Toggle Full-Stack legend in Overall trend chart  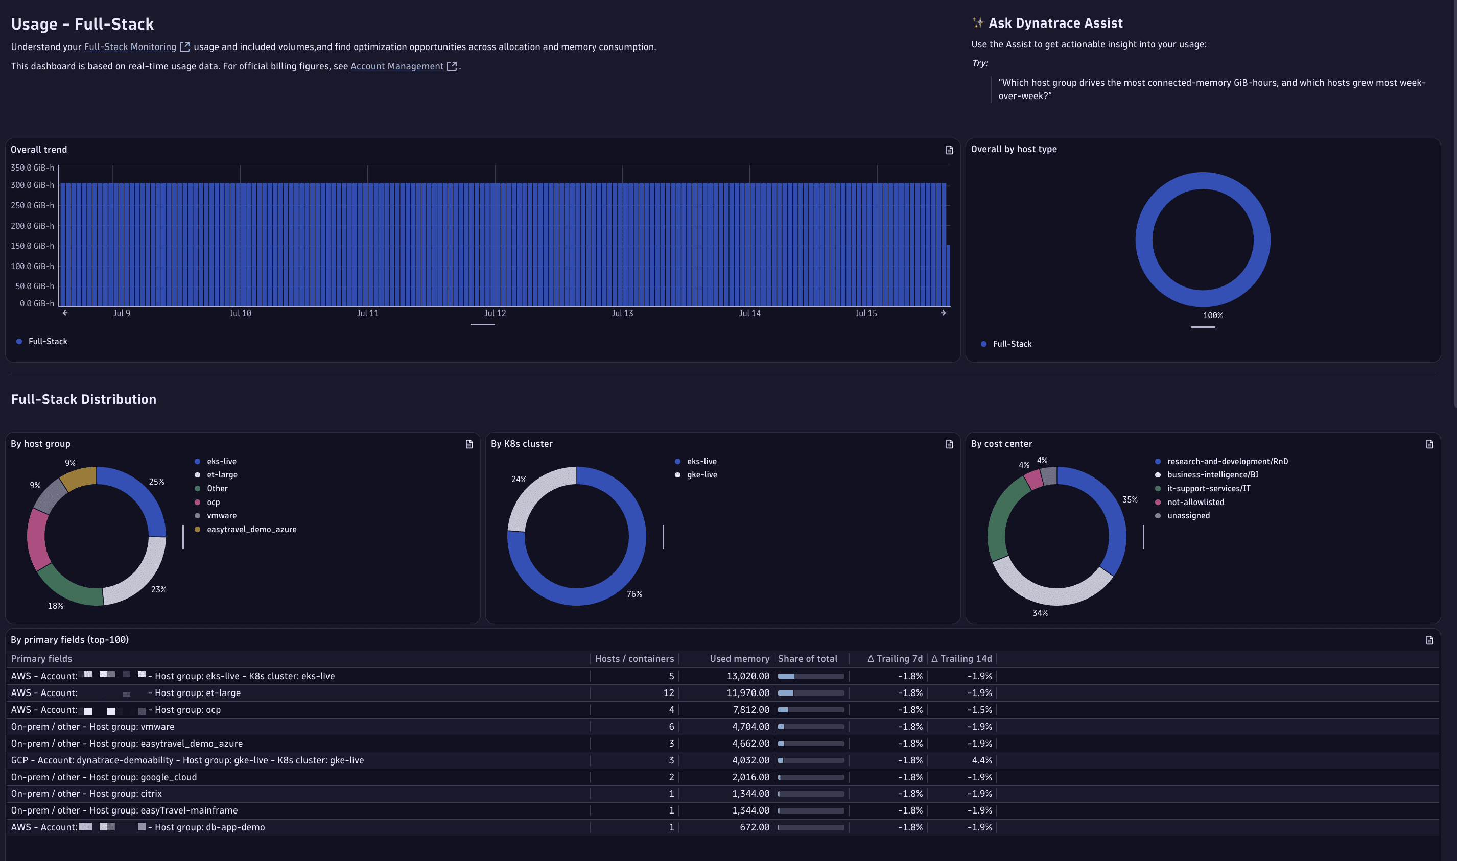tap(42, 341)
